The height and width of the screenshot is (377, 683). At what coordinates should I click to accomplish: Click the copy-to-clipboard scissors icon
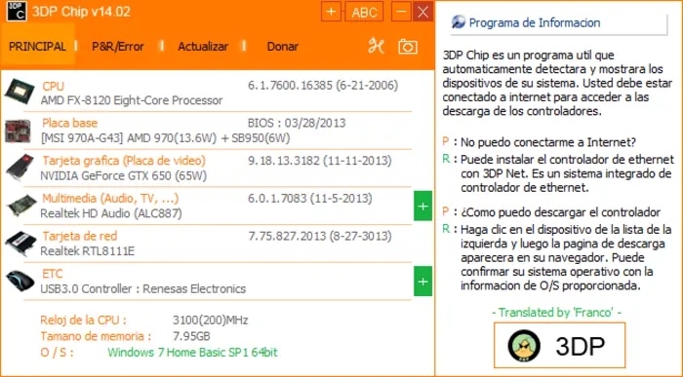[377, 46]
